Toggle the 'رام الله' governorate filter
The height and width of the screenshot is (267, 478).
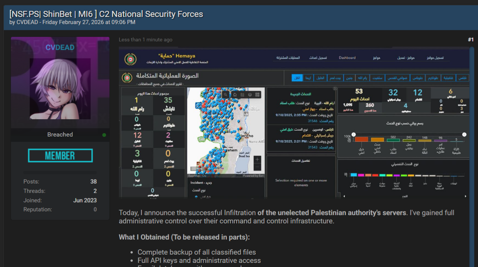[362, 78]
